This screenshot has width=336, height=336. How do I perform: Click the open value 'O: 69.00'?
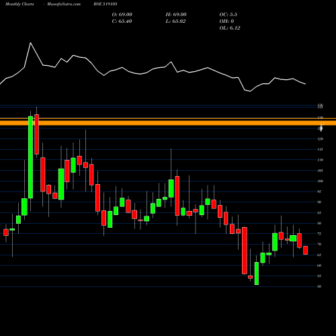122,15
